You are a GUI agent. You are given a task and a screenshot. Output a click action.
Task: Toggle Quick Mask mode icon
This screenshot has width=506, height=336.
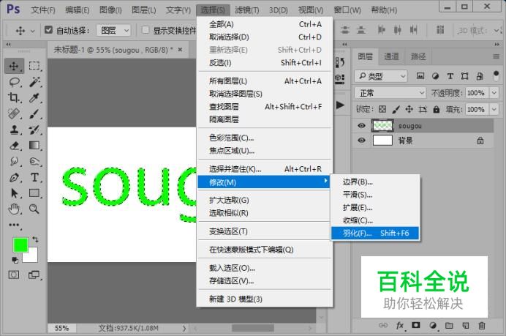[14, 275]
